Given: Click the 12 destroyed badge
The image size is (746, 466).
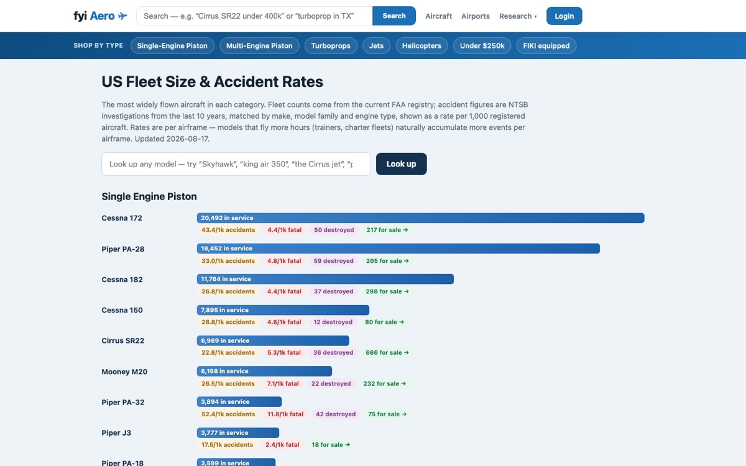Looking at the screenshot, I should [x=333, y=322].
